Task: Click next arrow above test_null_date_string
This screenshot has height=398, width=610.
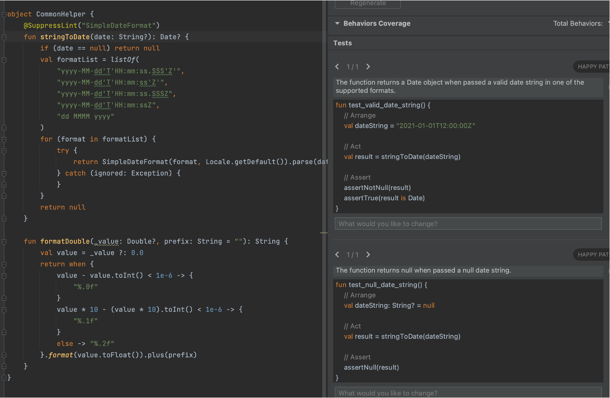Action: point(368,255)
